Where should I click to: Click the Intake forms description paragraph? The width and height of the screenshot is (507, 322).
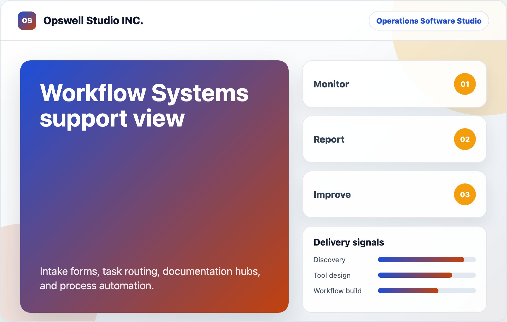[x=150, y=278]
